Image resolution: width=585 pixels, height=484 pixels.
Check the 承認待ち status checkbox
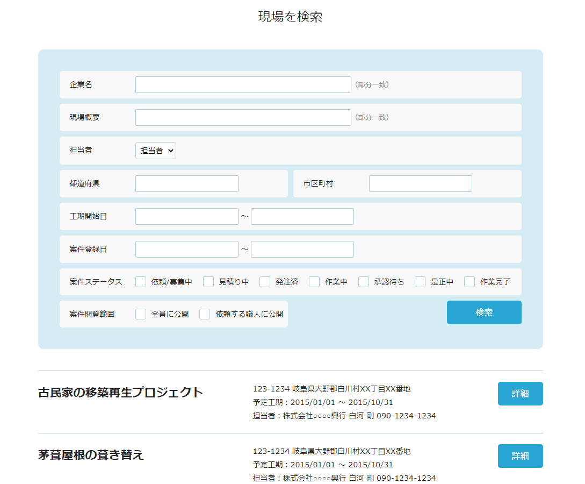363,282
